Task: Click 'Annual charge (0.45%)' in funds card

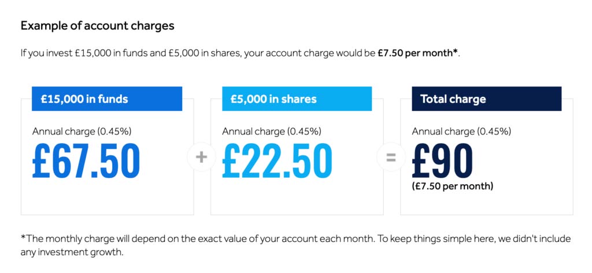Action: click(82, 132)
